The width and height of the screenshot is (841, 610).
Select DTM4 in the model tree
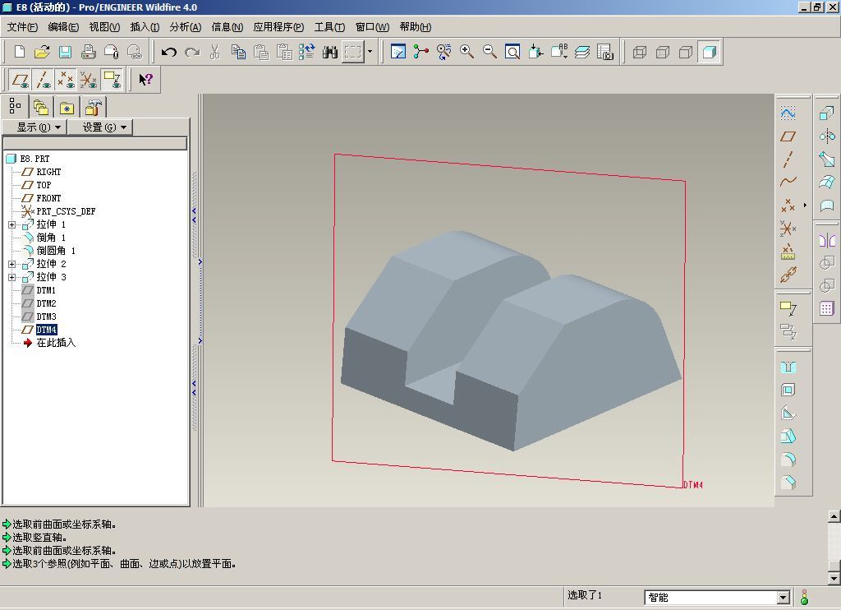point(46,330)
